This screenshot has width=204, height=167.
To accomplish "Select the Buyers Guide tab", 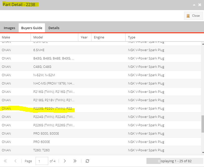I will [32, 28].
